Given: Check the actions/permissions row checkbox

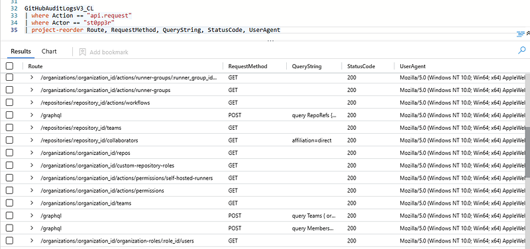Looking at the screenshot, I should pyautogui.click(x=9, y=191).
